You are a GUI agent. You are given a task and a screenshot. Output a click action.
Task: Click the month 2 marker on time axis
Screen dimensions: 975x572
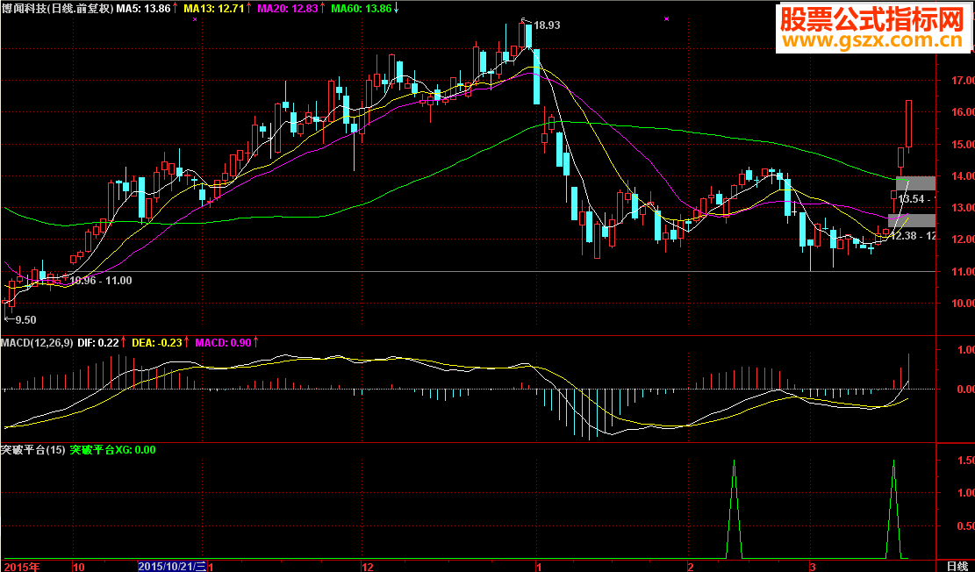(x=690, y=567)
